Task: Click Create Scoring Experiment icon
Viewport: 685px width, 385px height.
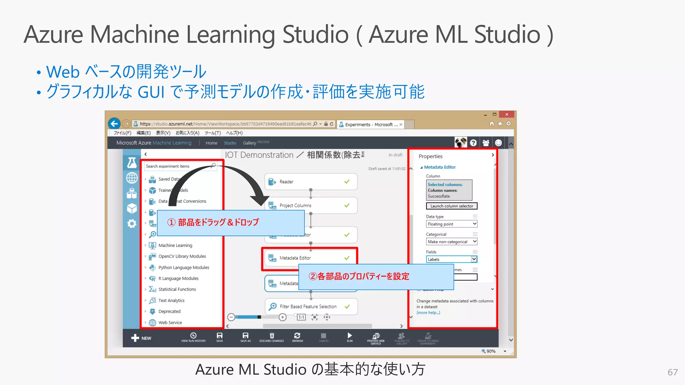Action: pyautogui.click(x=428, y=338)
